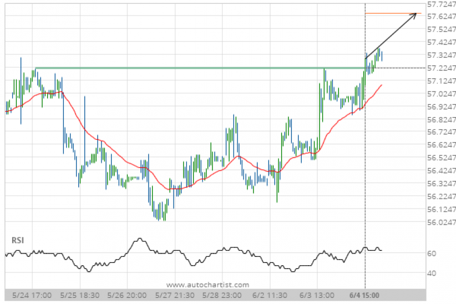Click the 56.8247 price axis value

pyautogui.click(x=442, y=120)
